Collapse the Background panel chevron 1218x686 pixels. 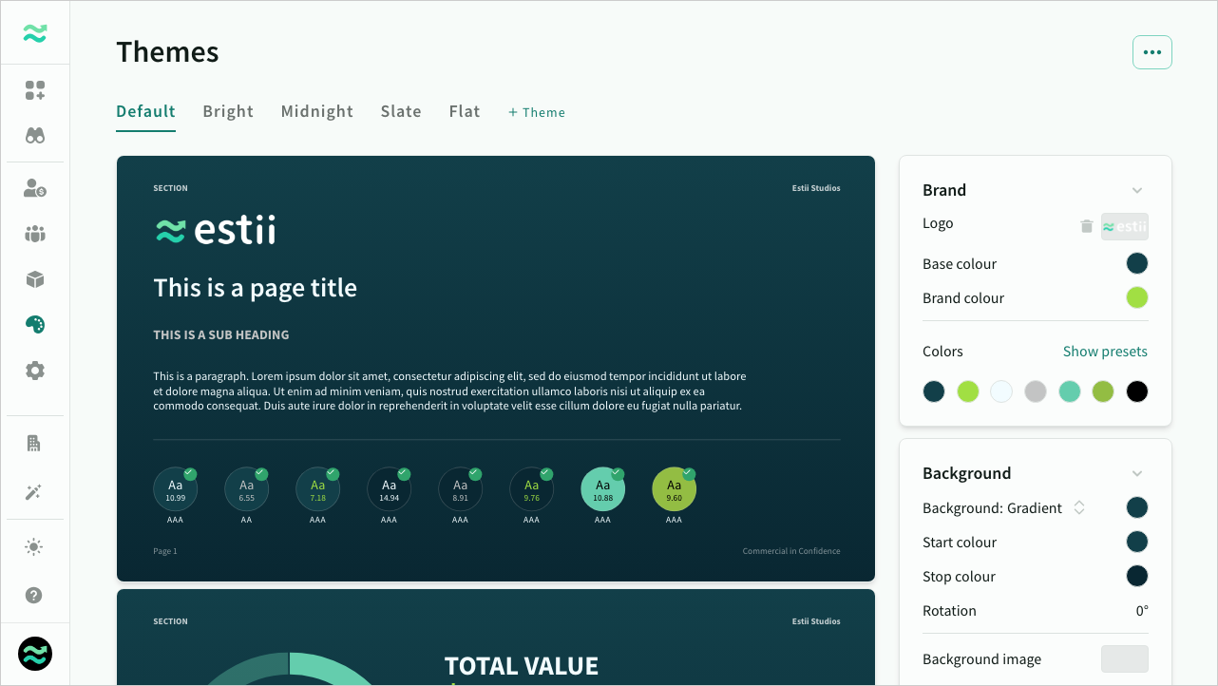[x=1137, y=473]
